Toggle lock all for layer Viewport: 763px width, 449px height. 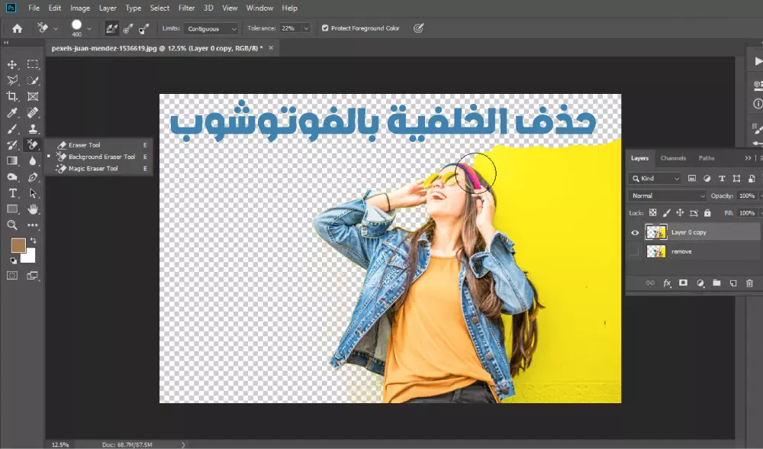[x=707, y=213]
